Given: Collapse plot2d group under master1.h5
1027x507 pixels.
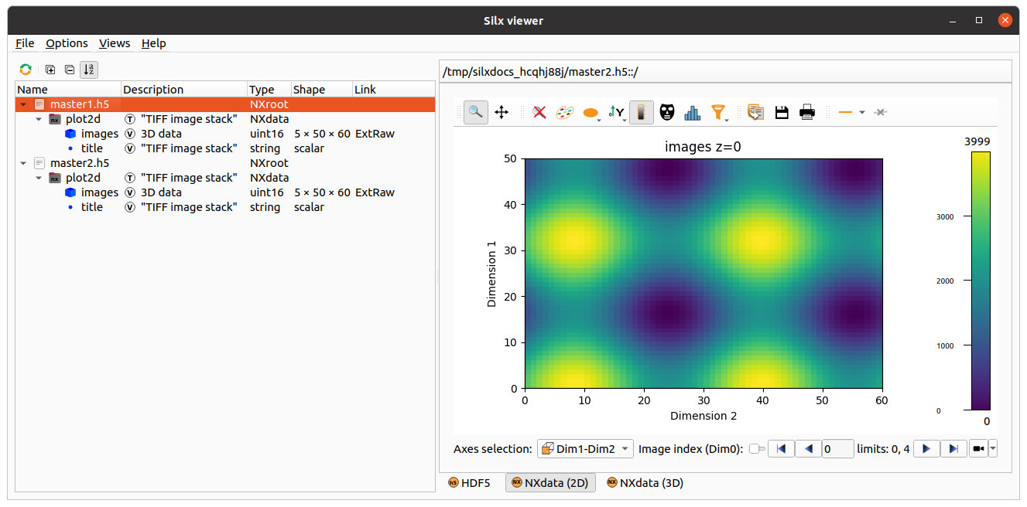Looking at the screenshot, I should (x=39, y=119).
